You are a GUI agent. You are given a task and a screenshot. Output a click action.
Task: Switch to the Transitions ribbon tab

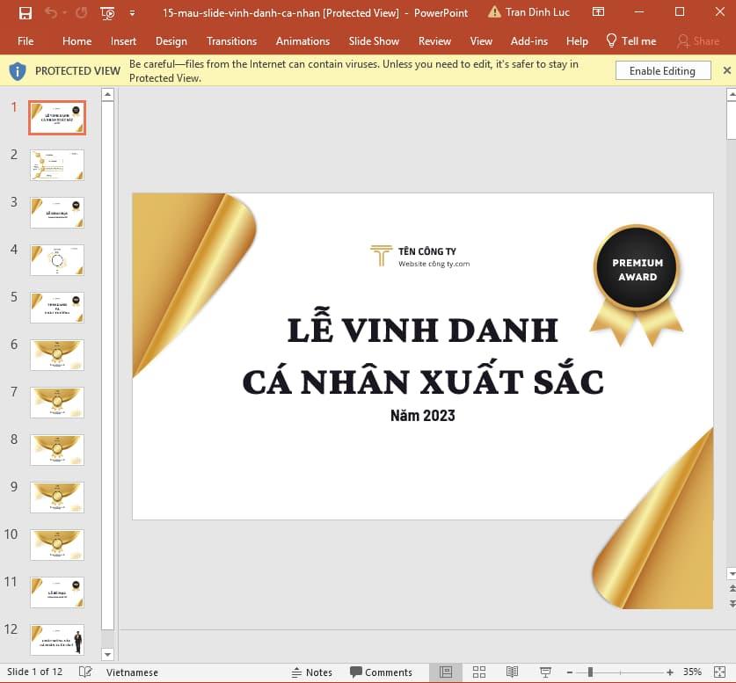click(231, 40)
